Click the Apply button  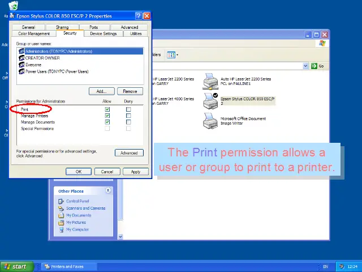coord(136,172)
